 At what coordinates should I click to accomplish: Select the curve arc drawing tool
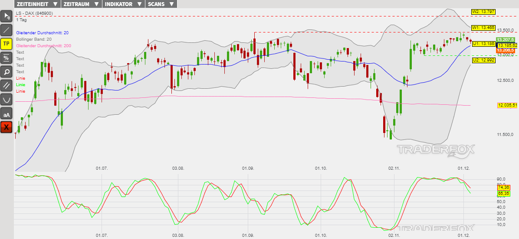pyautogui.click(x=6, y=99)
